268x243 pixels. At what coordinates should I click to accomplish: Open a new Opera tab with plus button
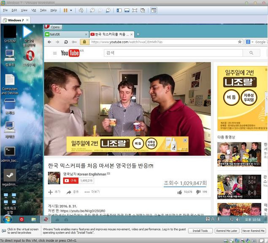(138, 35)
